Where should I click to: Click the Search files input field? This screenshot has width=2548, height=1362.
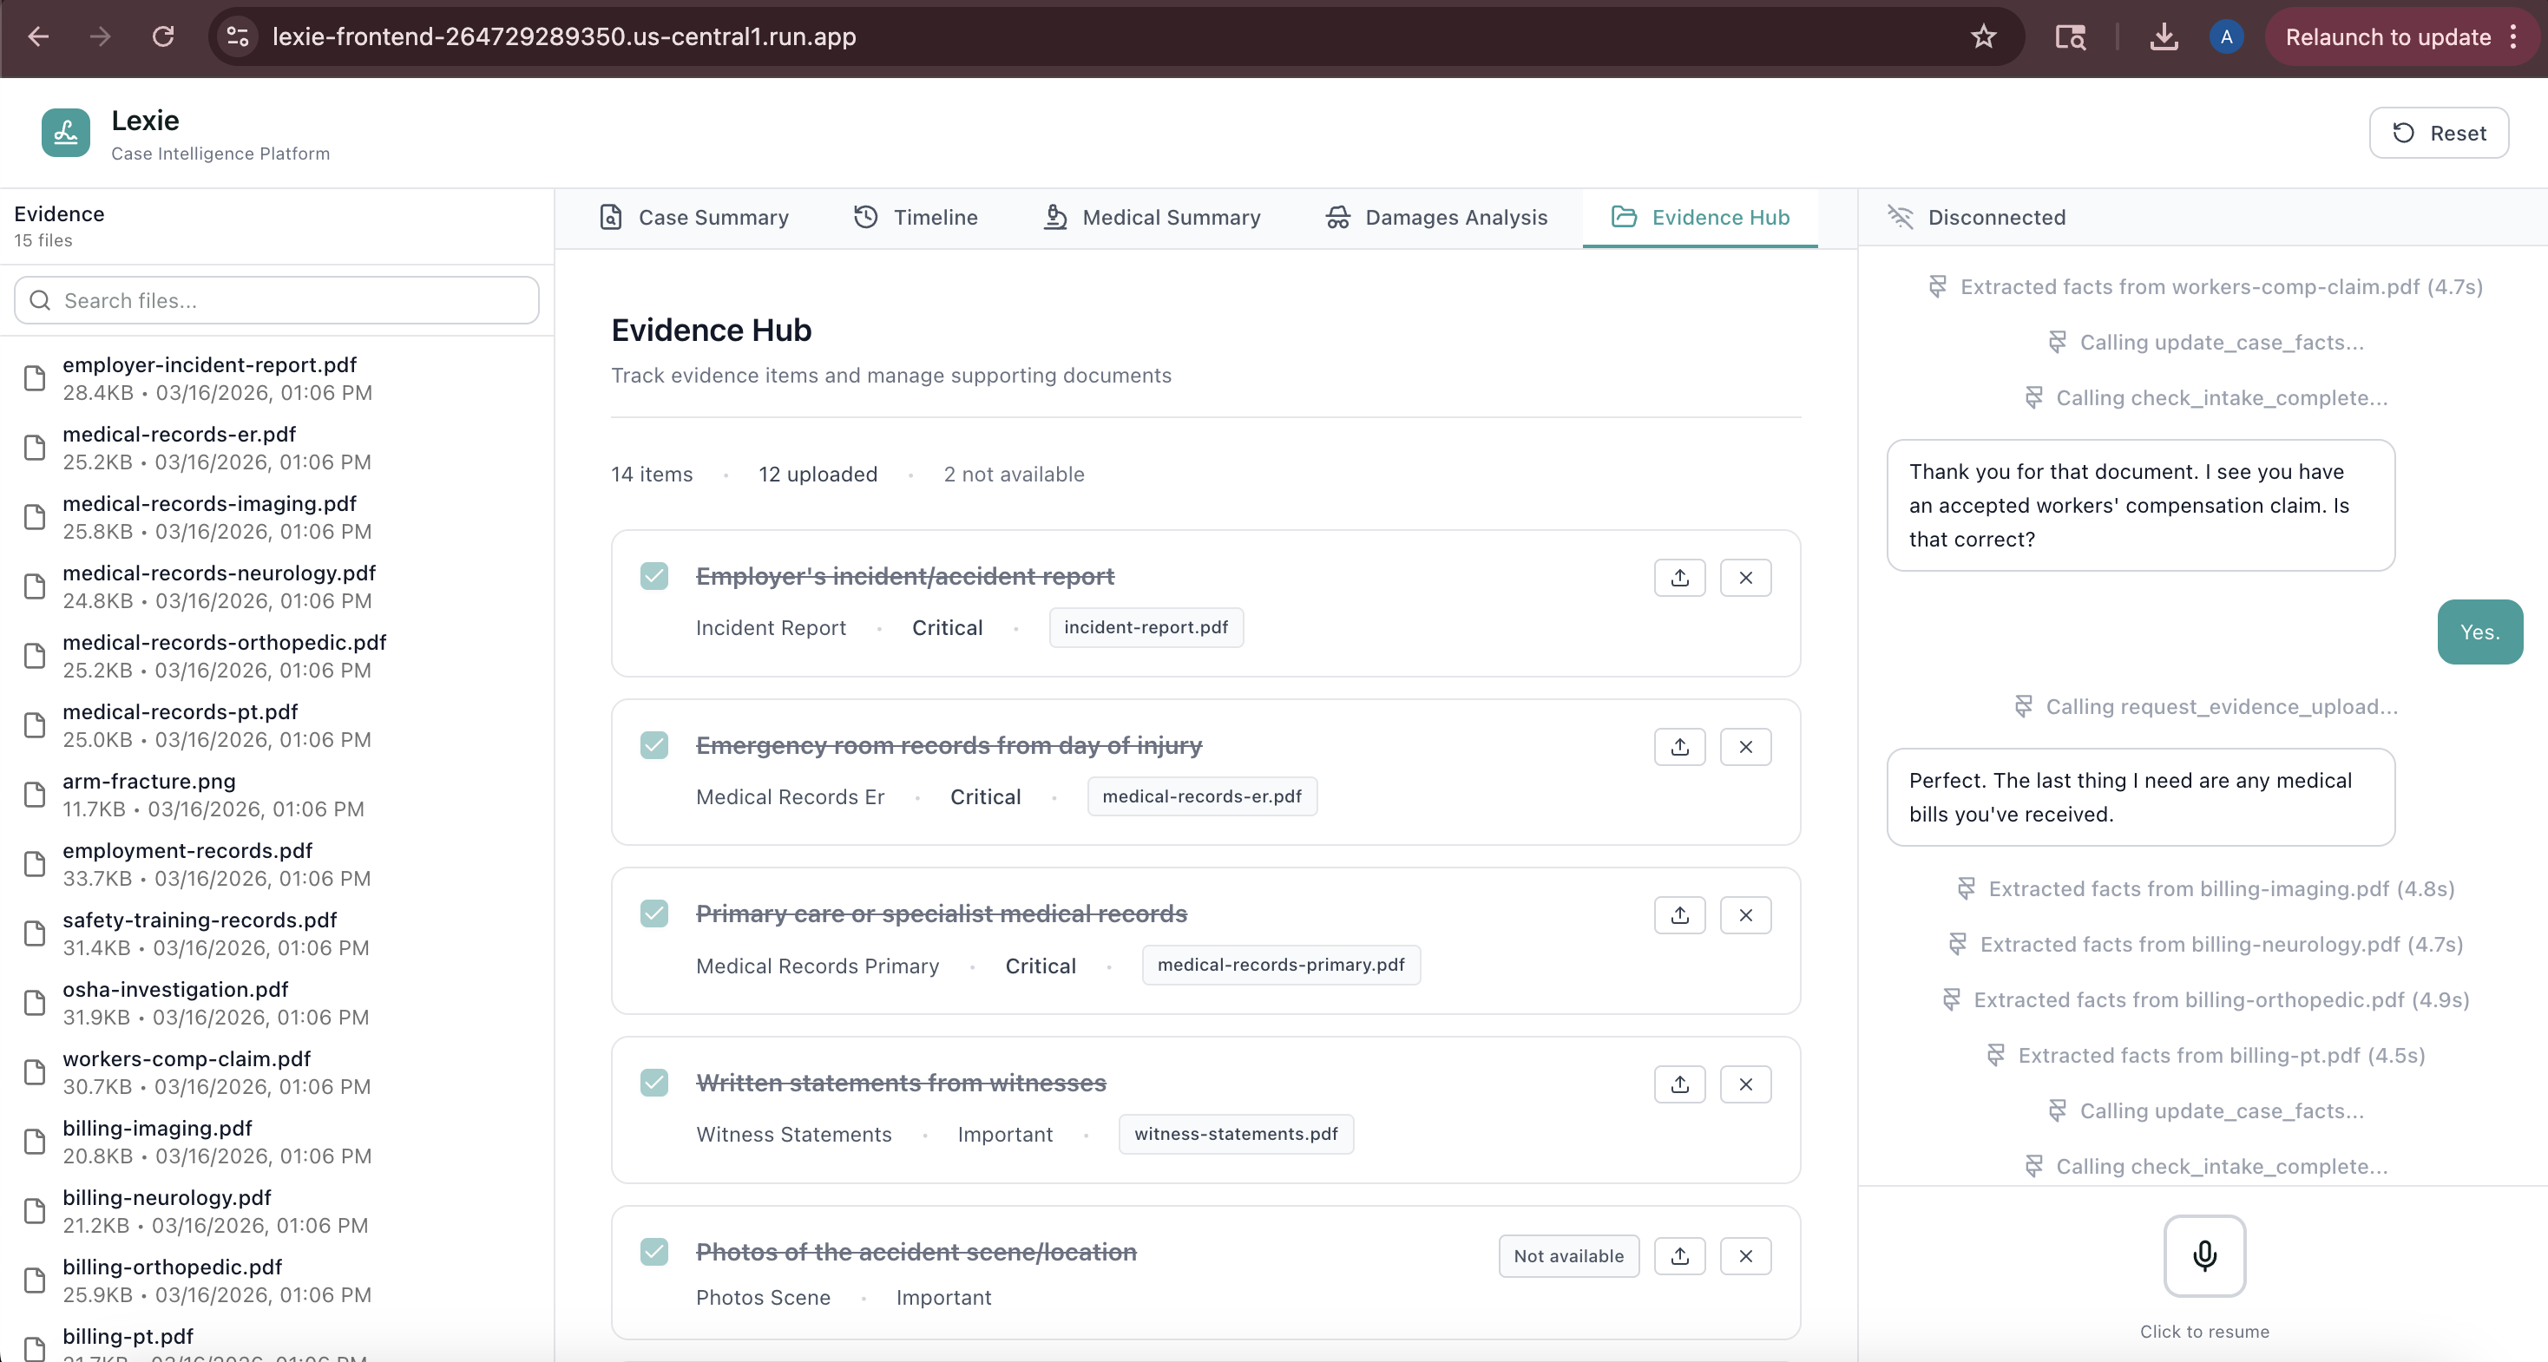(277, 301)
